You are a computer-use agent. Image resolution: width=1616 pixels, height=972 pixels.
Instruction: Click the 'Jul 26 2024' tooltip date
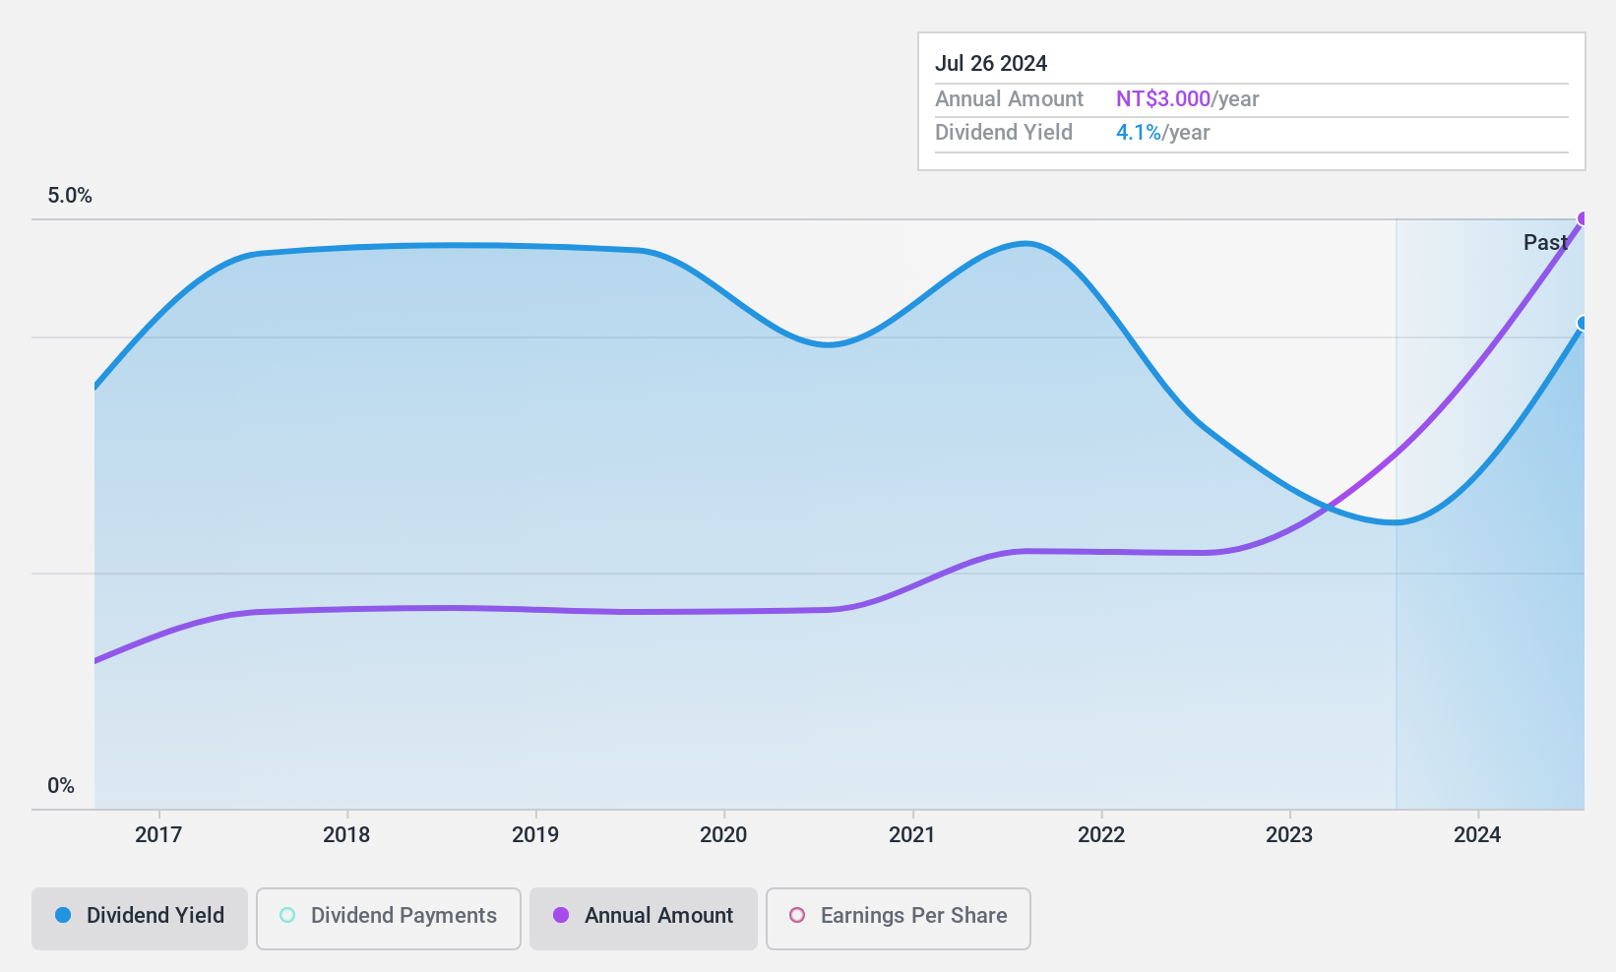pos(991,63)
